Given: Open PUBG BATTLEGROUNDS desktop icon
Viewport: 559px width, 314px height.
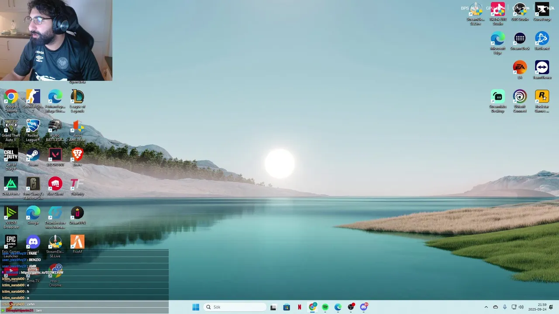Looking at the screenshot, I should tap(55, 130).
